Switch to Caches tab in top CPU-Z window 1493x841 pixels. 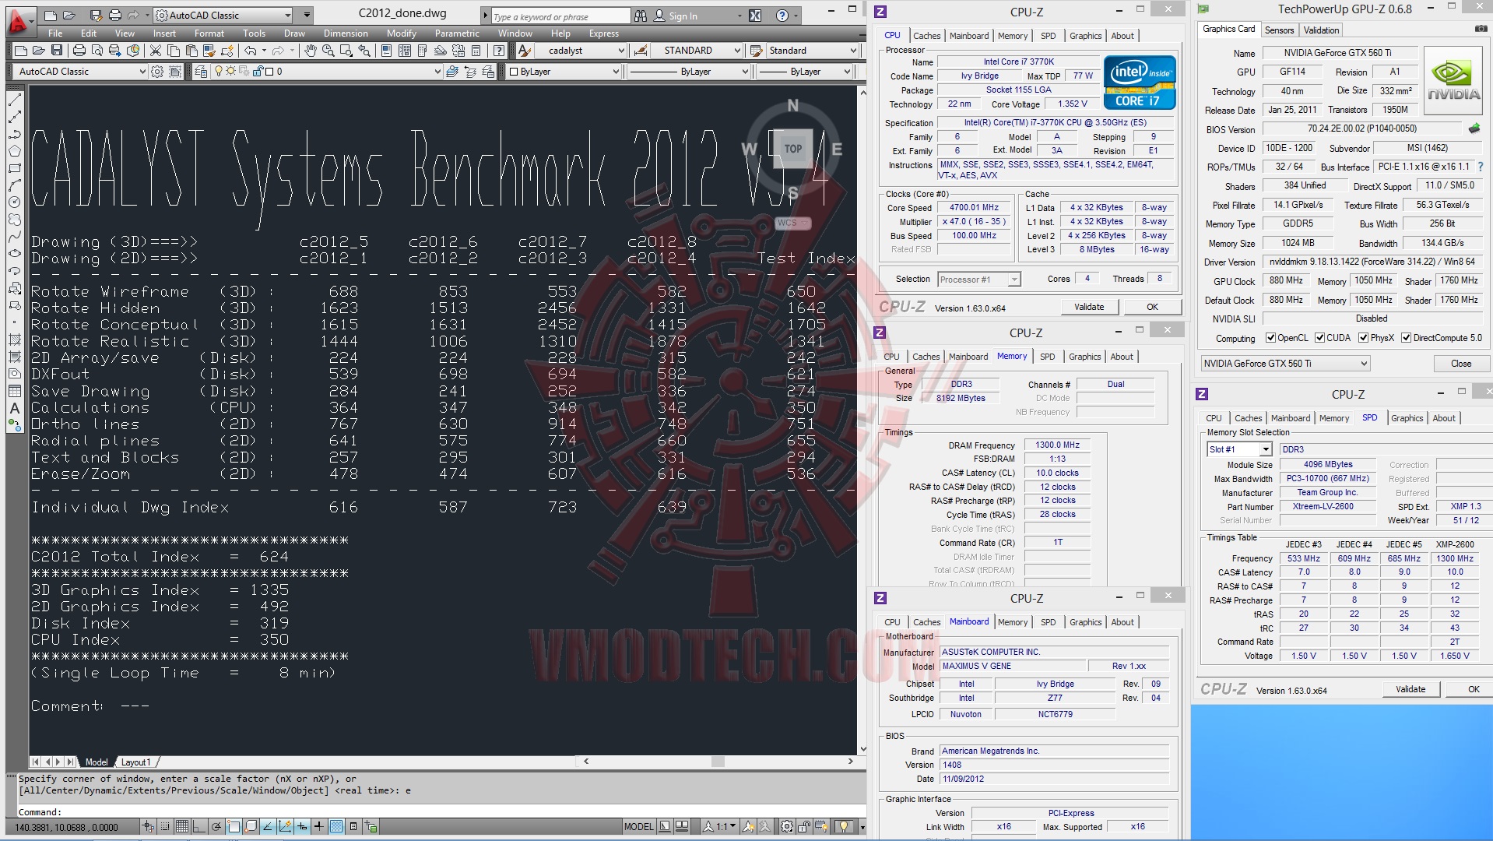(926, 36)
